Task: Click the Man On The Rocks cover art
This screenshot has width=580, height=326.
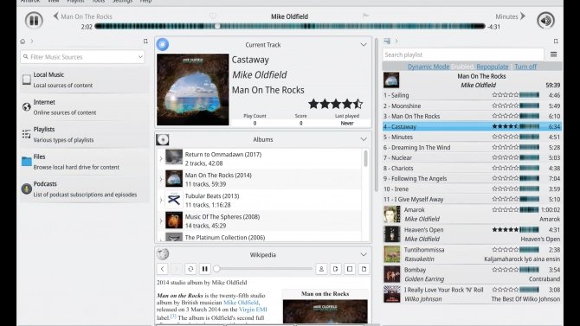Action: (x=193, y=90)
